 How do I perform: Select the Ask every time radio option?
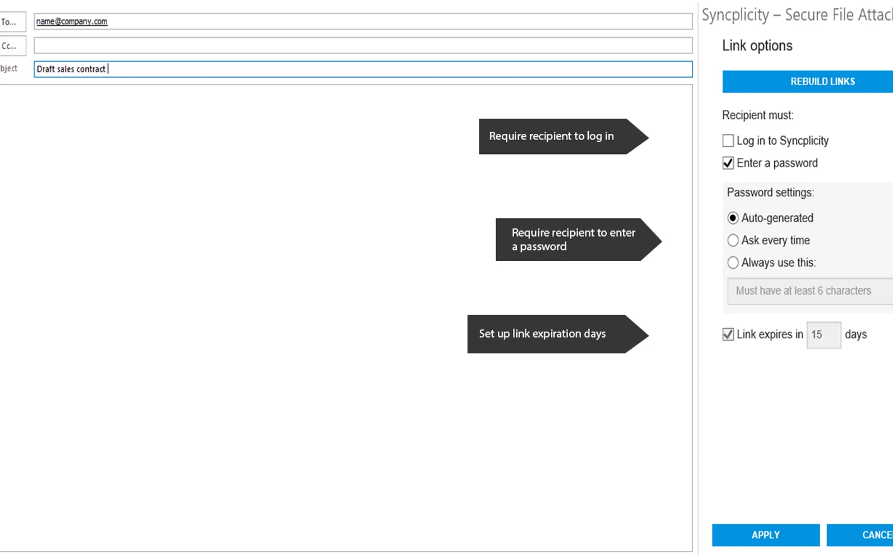733,240
